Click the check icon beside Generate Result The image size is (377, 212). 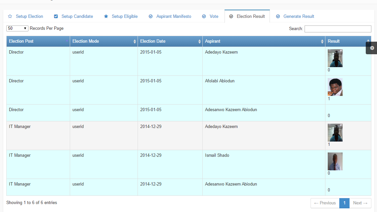click(x=278, y=17)
